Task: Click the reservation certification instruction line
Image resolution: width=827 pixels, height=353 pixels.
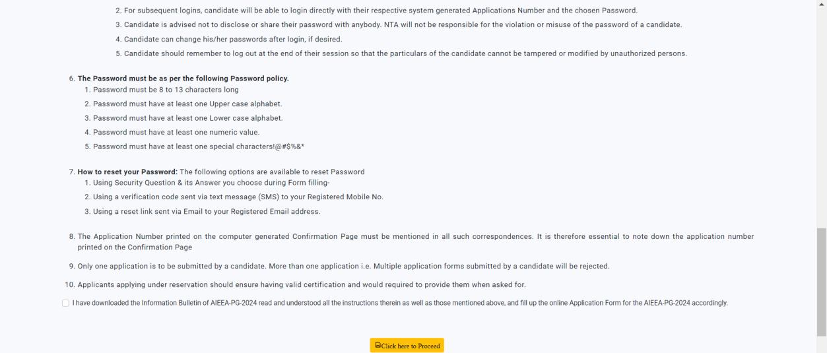Action: (x=302, y=284)
